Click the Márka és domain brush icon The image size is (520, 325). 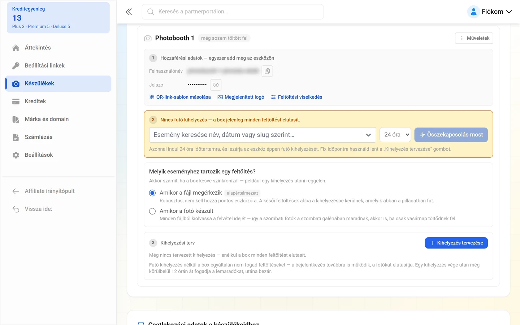[16, 120]
